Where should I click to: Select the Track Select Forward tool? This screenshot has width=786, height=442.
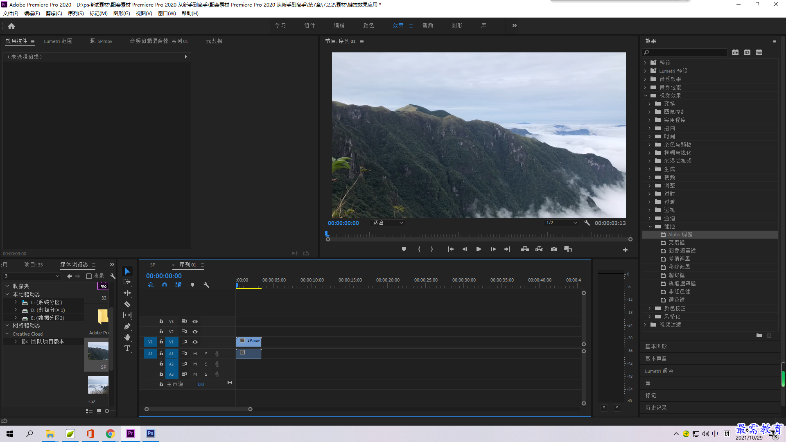point(127,282)
